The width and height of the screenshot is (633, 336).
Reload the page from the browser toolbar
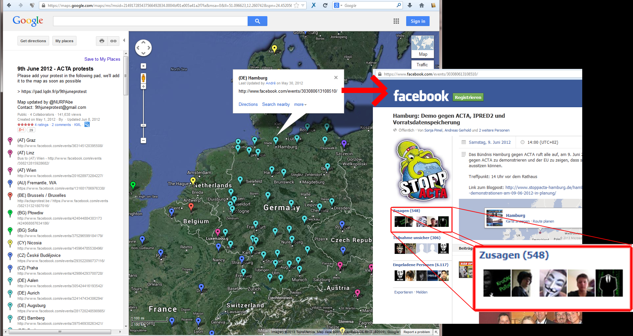pyautogui.click(x=325, y=5)
